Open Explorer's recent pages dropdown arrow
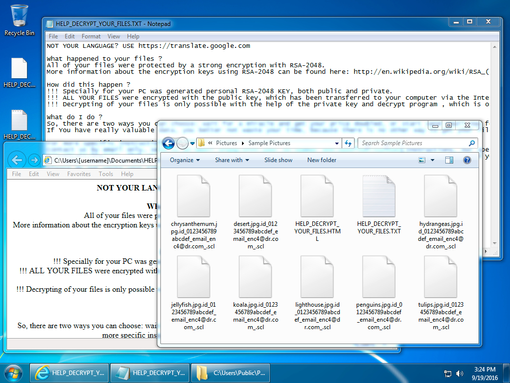 click(x=192, y=143)
